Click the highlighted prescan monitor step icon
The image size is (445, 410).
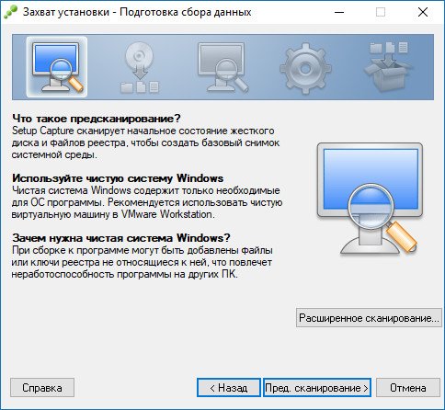pos(57,67)
